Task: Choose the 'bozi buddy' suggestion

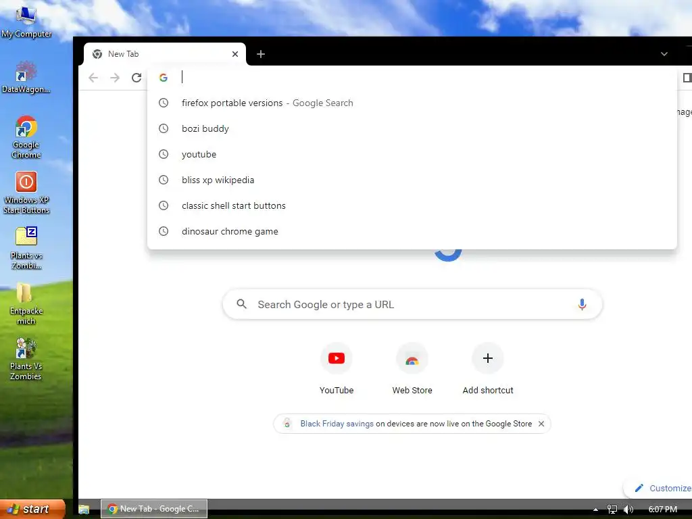Action: click(x=412, y=128)
